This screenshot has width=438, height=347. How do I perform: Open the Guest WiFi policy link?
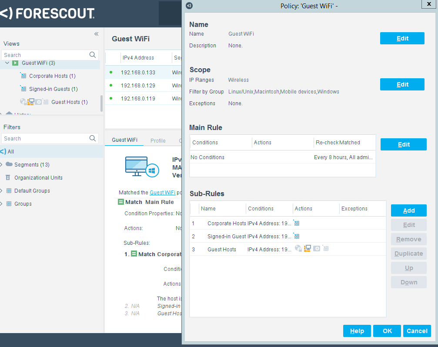click(163, 193)
